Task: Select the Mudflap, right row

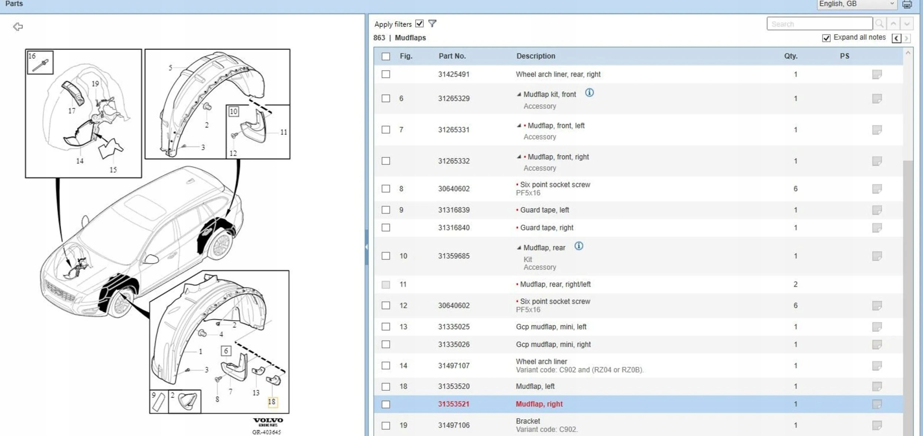Action: [x=638, y=404]
